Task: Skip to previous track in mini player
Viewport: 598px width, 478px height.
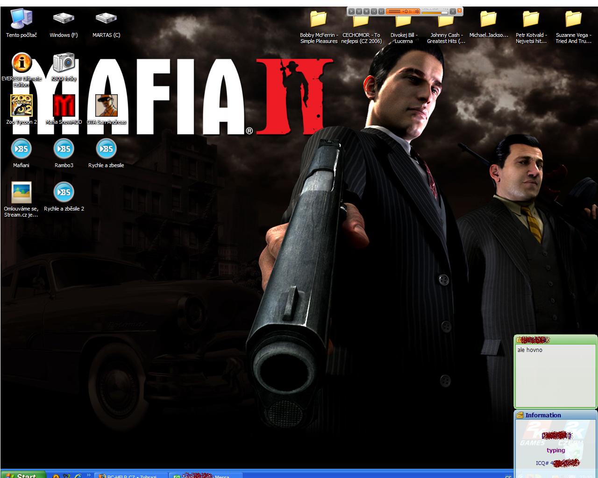Action: pos(374,11)
